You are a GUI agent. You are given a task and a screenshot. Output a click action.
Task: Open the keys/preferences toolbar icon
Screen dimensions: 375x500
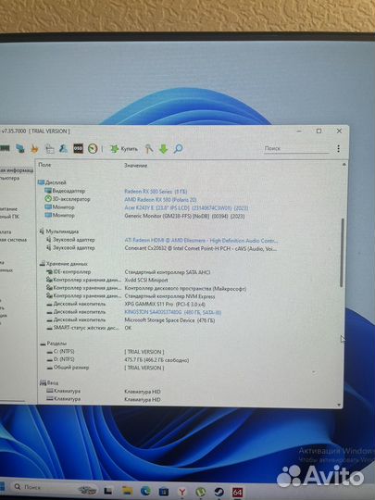(x=148, y=148)
